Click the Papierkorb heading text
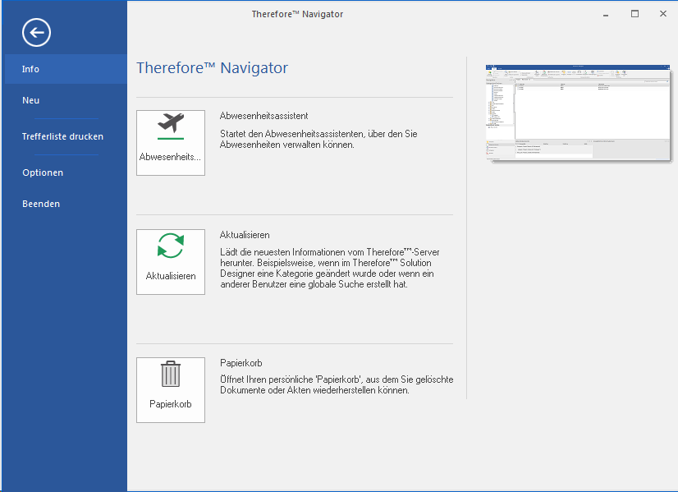678x492 pixels. pos(240,362)
